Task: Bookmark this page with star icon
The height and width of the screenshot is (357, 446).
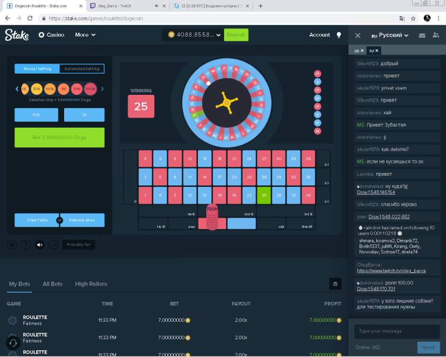Action: 413,18
